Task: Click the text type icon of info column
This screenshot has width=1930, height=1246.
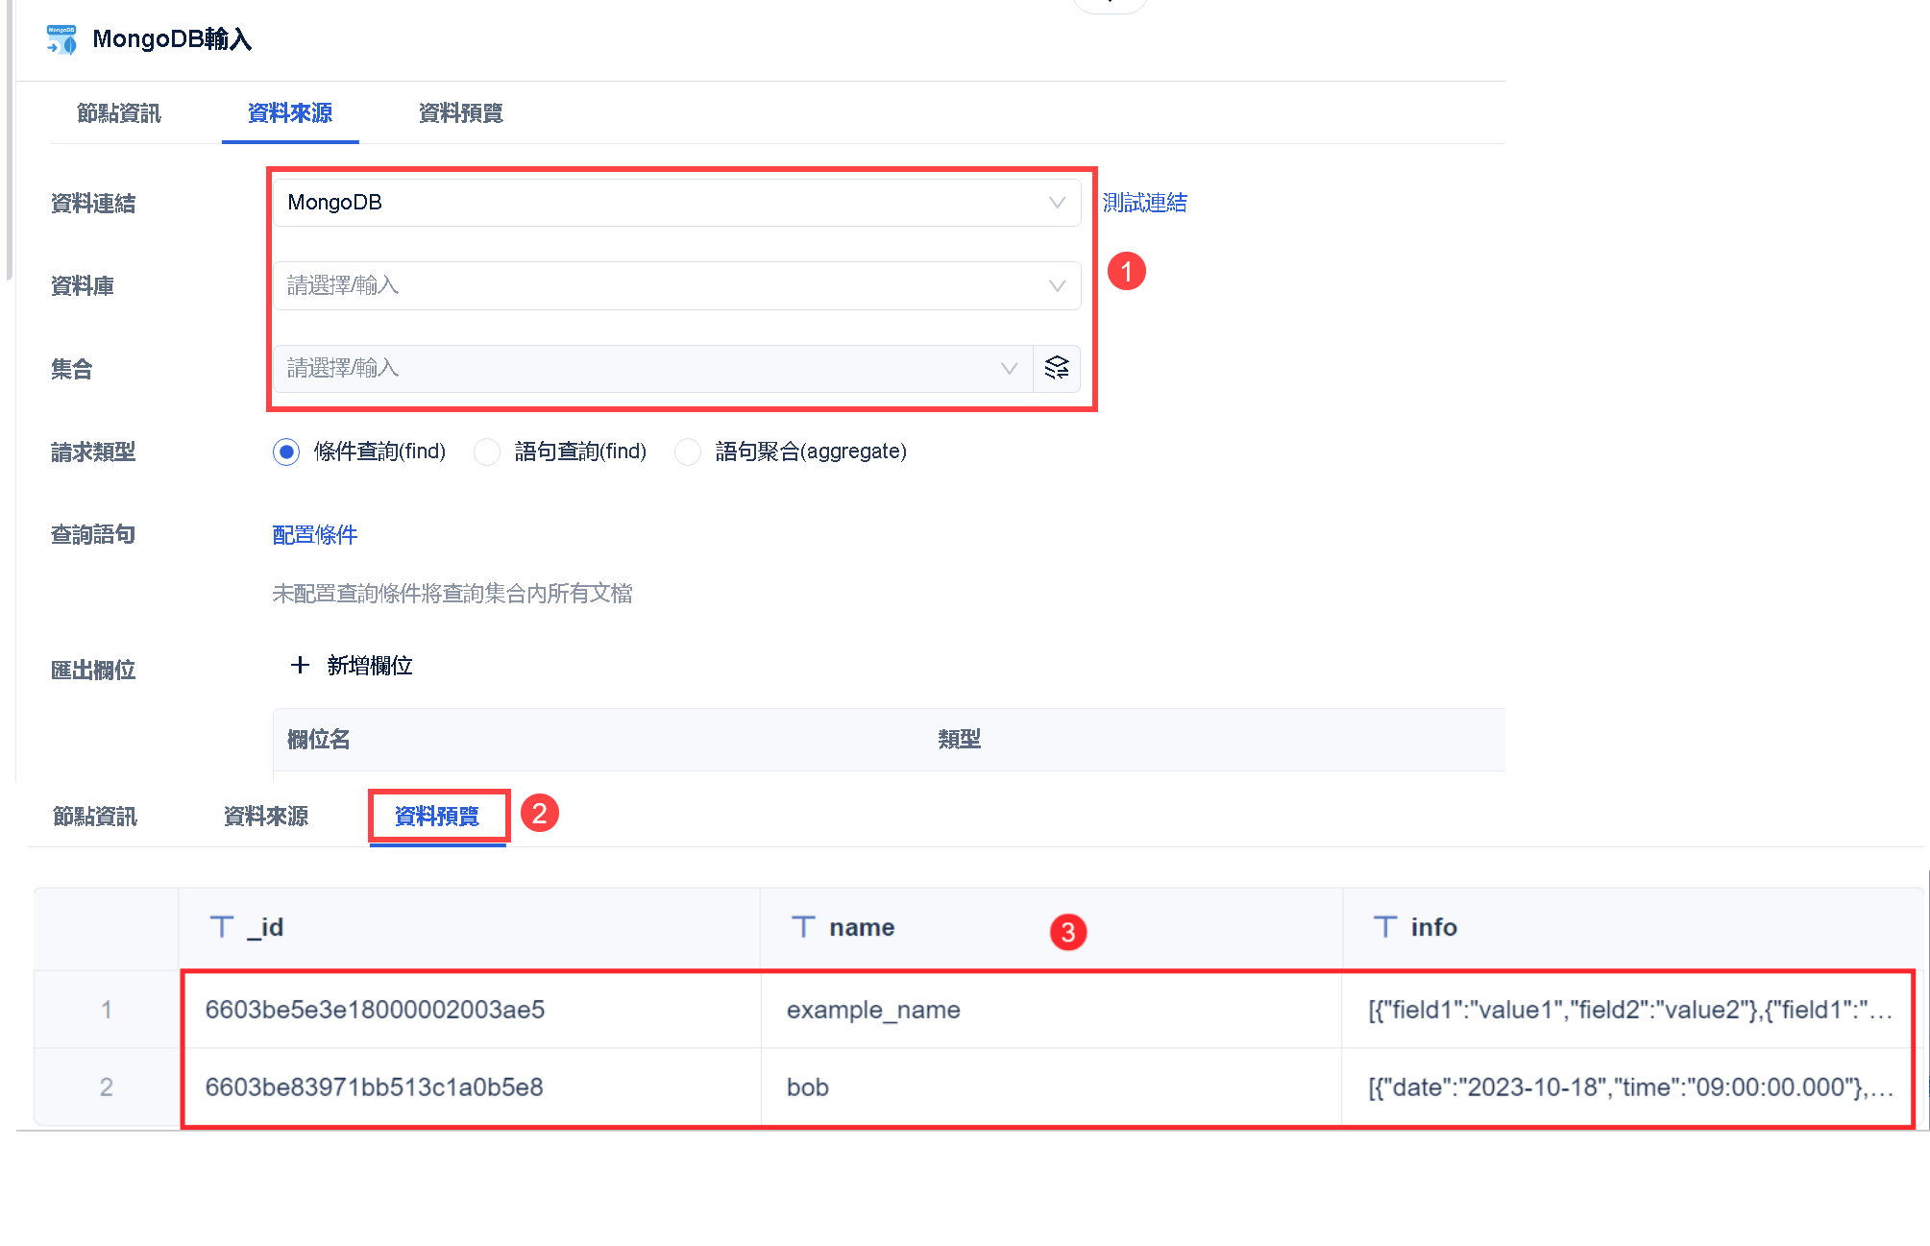Action: 1384,927
